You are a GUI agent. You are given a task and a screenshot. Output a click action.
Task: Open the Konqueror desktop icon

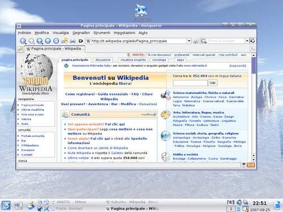click(141, 12)
